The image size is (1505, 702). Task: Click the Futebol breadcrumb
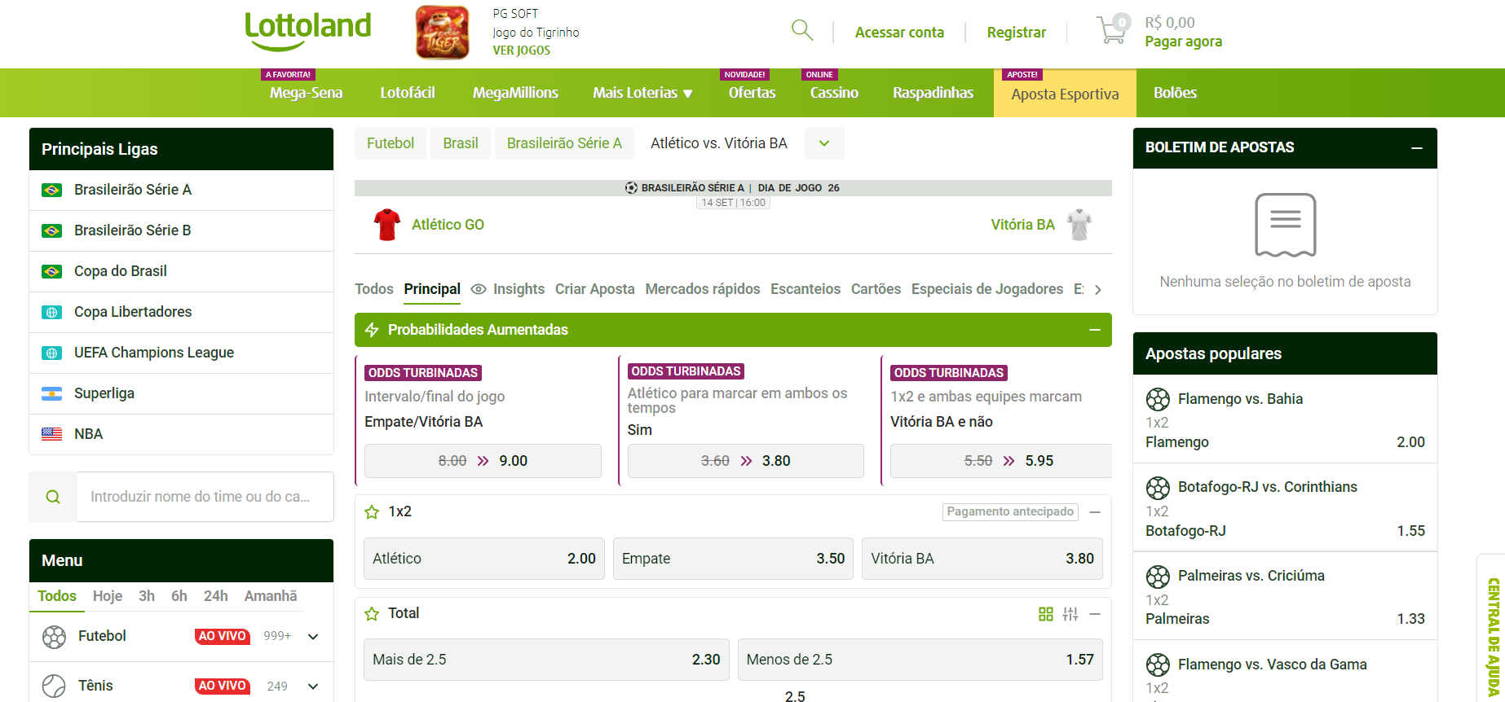391,143
